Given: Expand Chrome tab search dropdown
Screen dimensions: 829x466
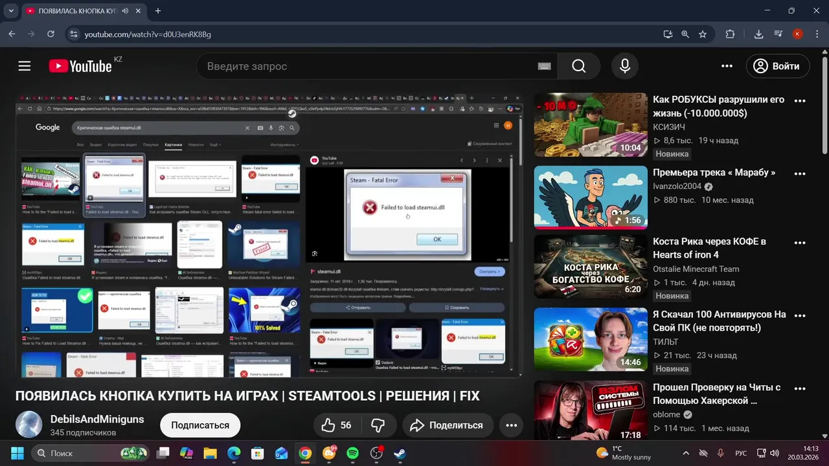Looking at the screenshot, I should click(11, 11).
